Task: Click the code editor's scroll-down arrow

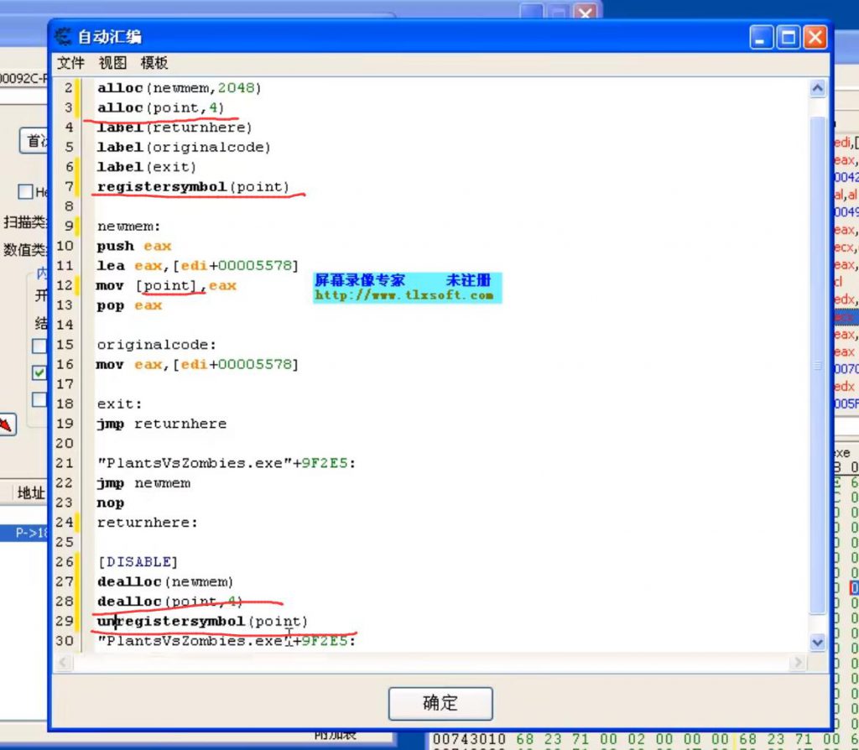Action: 817,642
